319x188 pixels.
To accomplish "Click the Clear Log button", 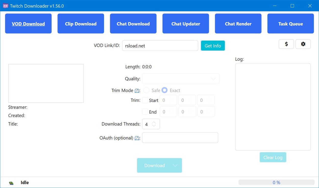I will (x=273, y=157).
